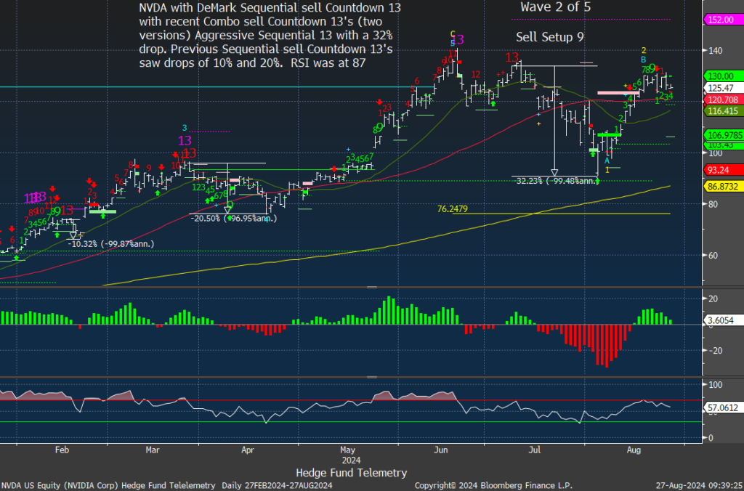This screenshot has height=491, width=744.
Task: Select the 57.0612 RSI value label
Action: [x=723, y=407]
